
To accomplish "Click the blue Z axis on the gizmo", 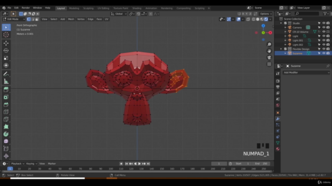I will click(x=263, y=26).
